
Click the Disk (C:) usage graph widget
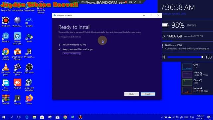187,82
